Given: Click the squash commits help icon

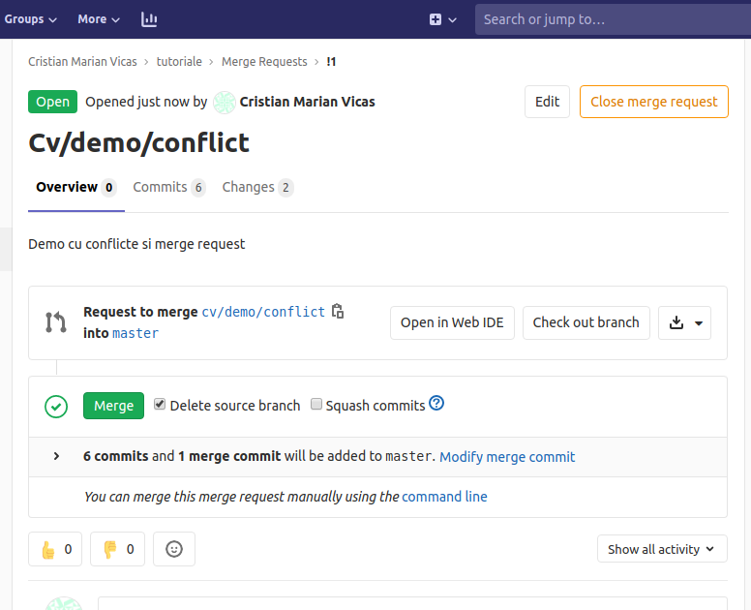Looking at the screenshot, I should 436,404.
